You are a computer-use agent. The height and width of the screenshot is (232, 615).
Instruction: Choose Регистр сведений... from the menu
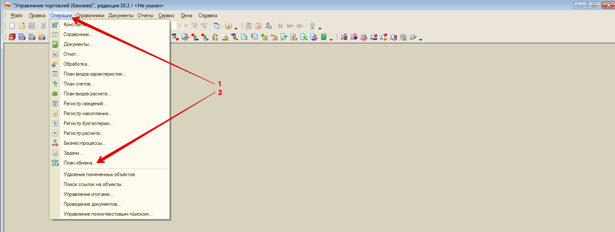(x=85, y=104)
